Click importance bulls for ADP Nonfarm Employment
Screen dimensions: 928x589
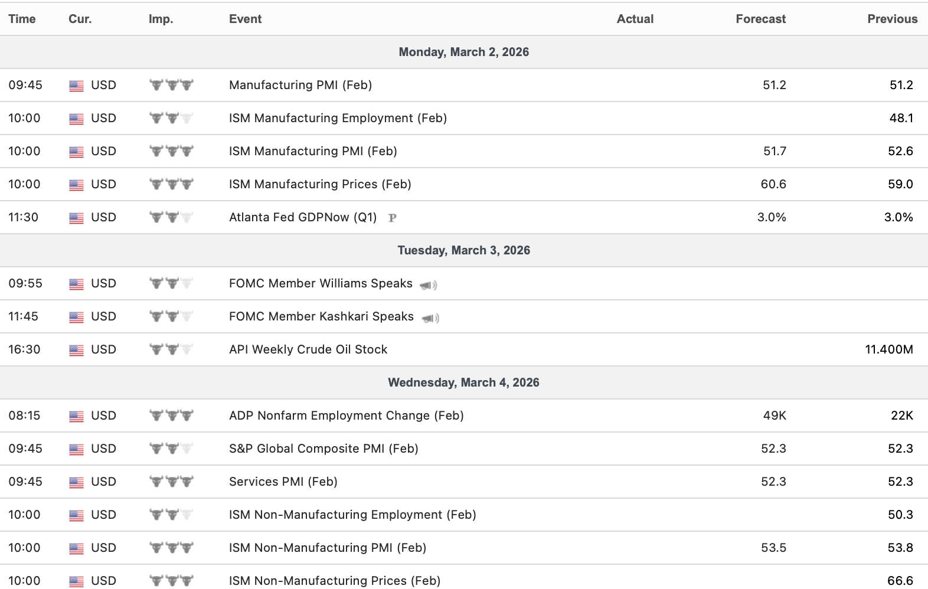point(171,415)
